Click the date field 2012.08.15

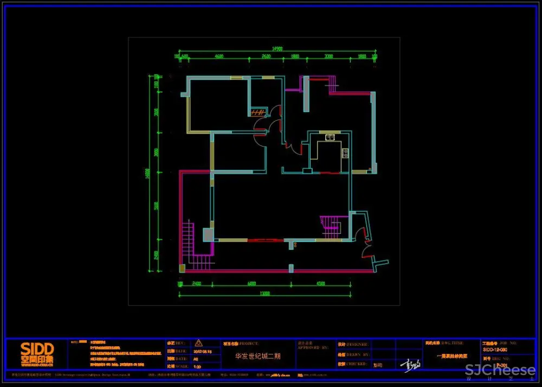[201, 351]
